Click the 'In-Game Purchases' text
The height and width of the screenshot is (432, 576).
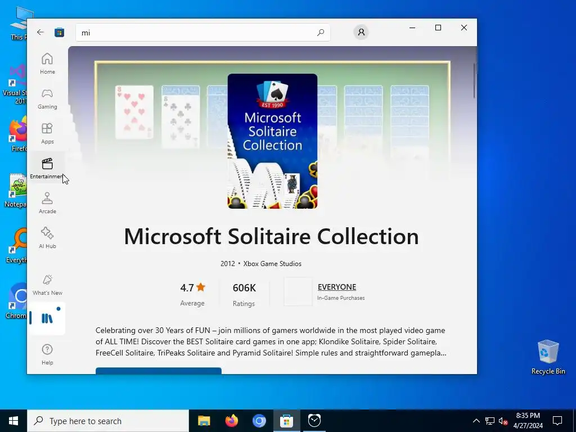[x=341, y=298]
